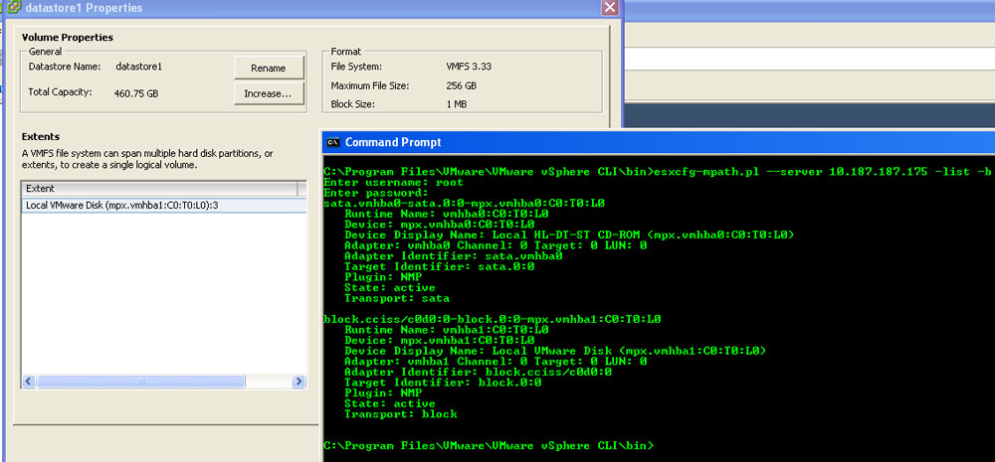This screenshot has width=995, height=462.
Task: Click the Rename datastore button
Action: coord(269,68)
